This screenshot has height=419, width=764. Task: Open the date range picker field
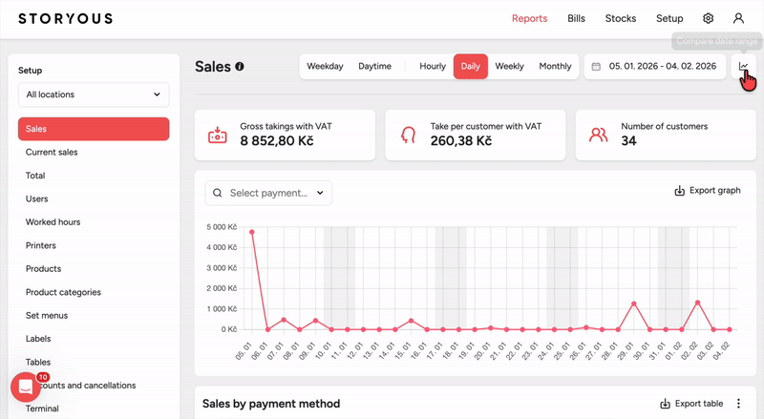[x=655, y=66]
